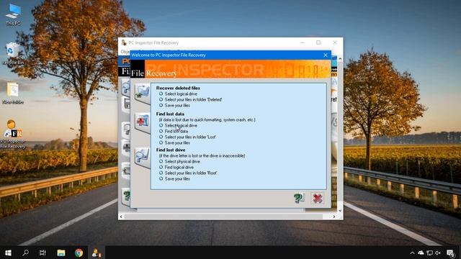The width and height of the screenshot is (461, 259).
Task: Click the 'Find lost data' step item
Action: [176, 131]
